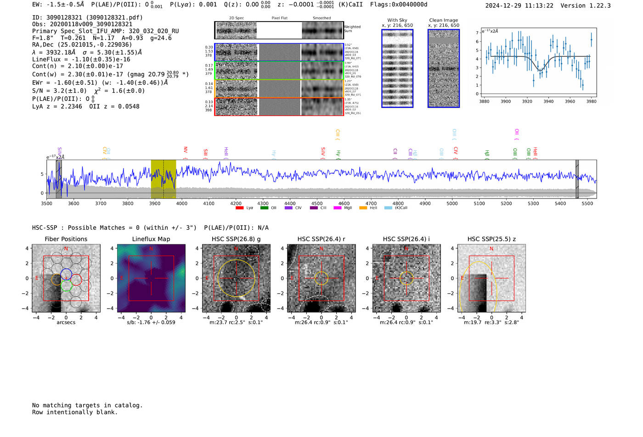Click the 's/b: -1.76 +/- 0.059' caption
This screenshot has height=437, width=643.
pyautogui.click(x=151, y=322)
